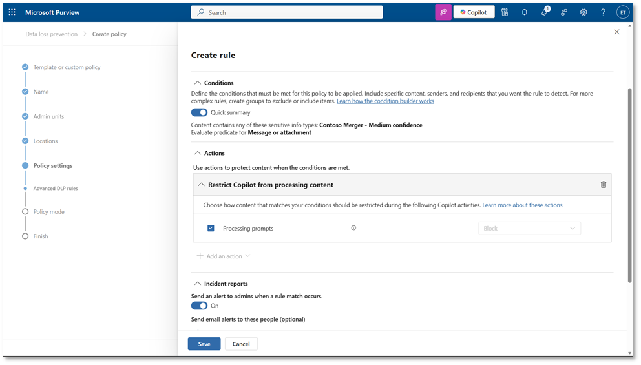641x365 pixels.
Task: Open the Block dropdown
Action: [529, 229]
